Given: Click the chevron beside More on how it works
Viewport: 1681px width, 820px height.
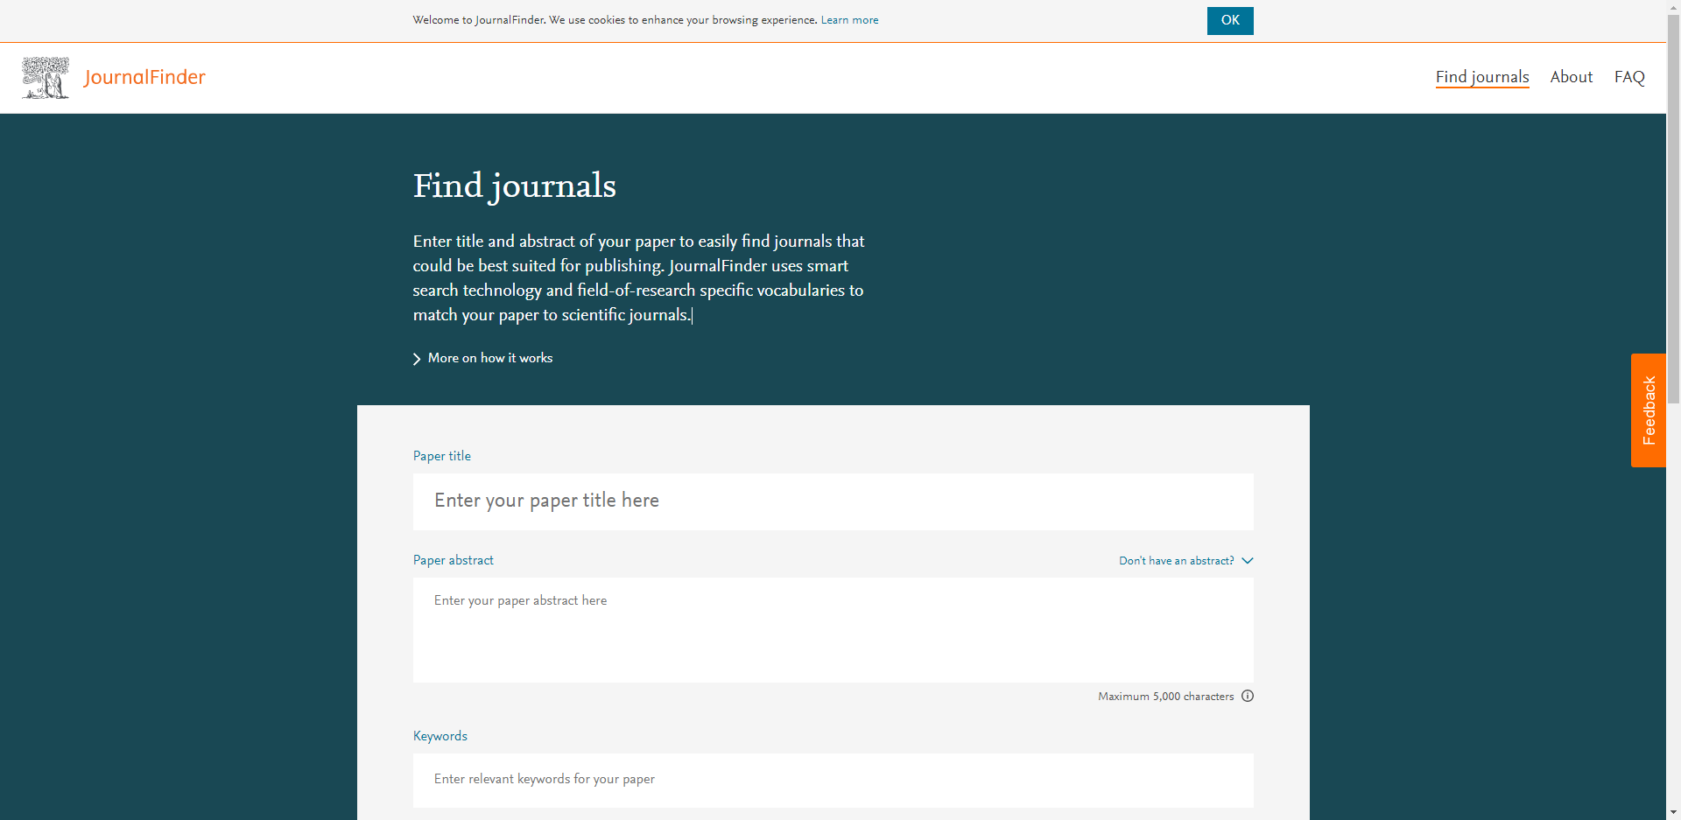Looking at the screenshot, I should (x=417, y=359).
